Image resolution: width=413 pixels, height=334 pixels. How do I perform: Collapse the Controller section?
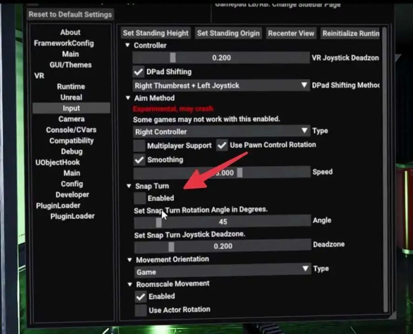(127, 45)
